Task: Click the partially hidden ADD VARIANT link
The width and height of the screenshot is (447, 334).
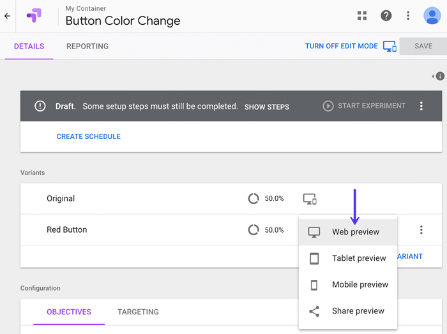Action: tap(410, 256)
